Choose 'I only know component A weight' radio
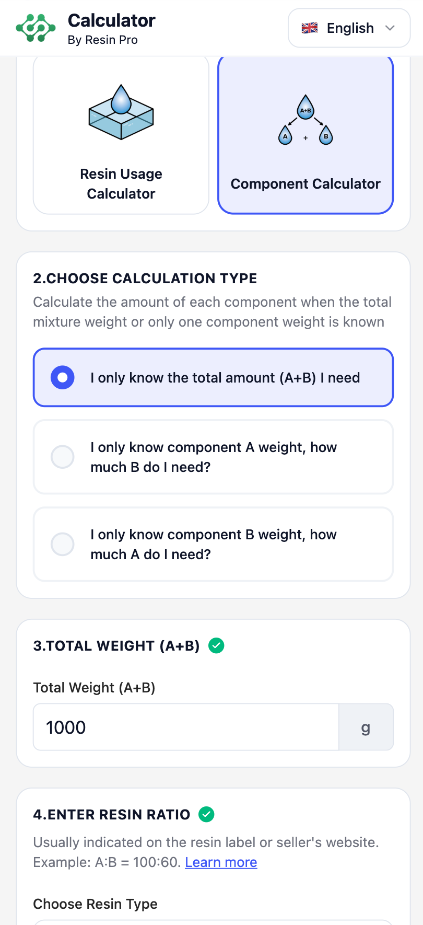 [x=63, y=457]
